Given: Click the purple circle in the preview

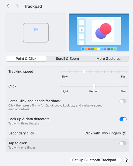Looking at the screenshot, I should [x=100, y=34].
